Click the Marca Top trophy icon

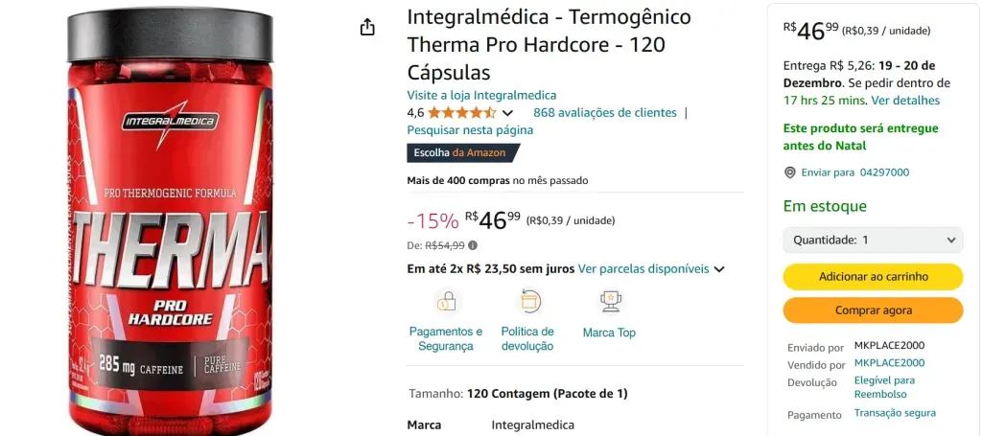(609, 302)
